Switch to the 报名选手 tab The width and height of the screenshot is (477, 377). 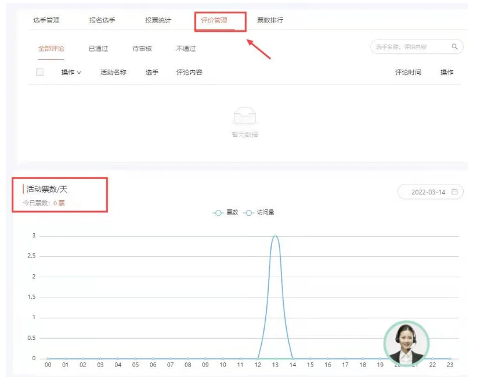[x=102, y=20]
